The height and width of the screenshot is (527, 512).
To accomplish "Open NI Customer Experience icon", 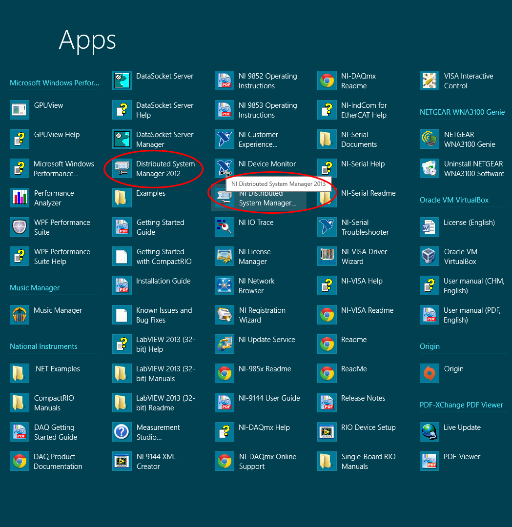I will tap(224, 139).
